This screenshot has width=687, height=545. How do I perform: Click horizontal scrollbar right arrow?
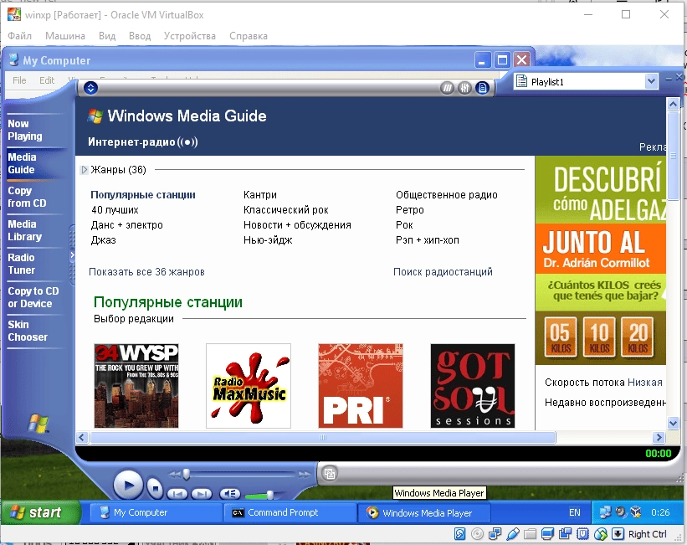pyautogui.click(x=659, y=437)
